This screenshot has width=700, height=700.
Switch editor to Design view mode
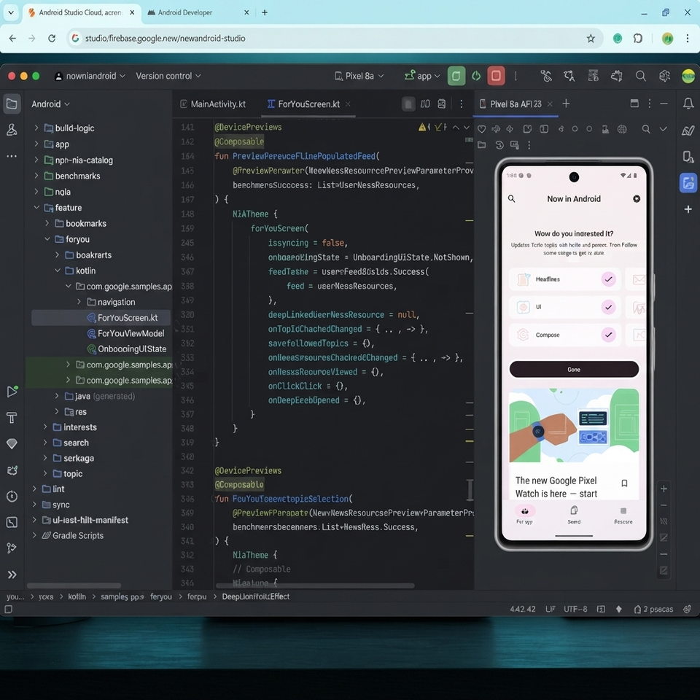coord(442,104)
